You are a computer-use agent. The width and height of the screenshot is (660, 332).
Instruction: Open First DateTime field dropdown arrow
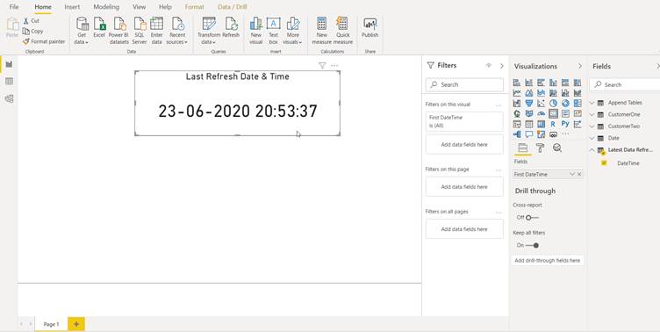pyautogui.click(x=572, y=174)
